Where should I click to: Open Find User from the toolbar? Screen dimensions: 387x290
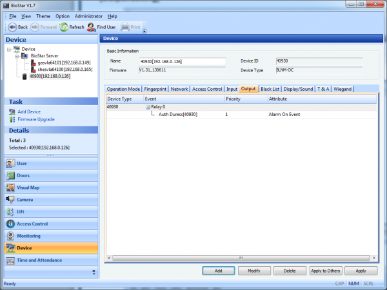[92, 27]
